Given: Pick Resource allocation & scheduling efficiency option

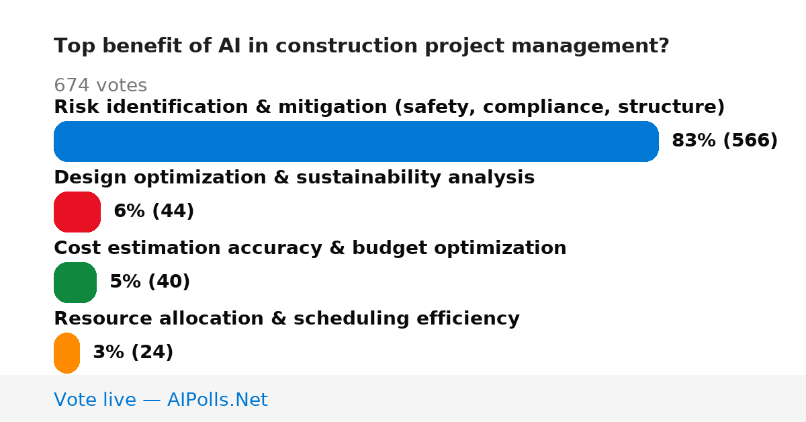Looking at the screenshot, I should 287,319.
